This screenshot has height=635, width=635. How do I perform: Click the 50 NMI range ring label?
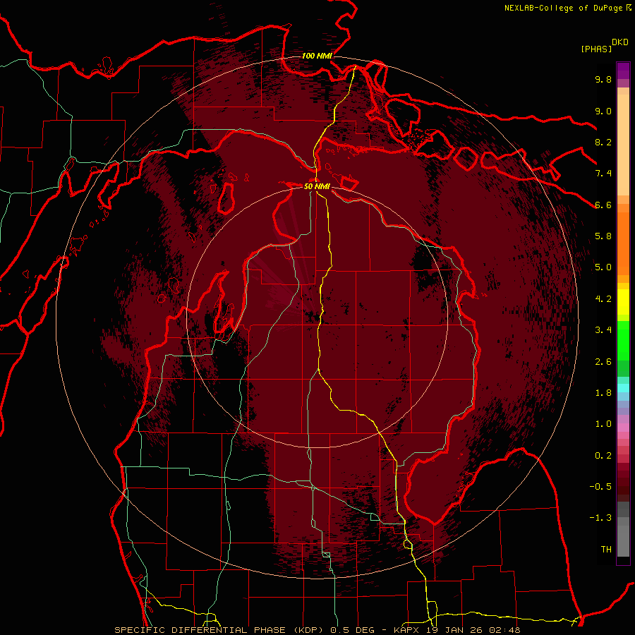(x=317, y=186)
